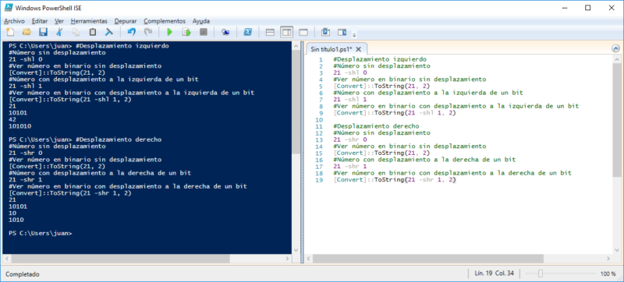Stop the running operation
624x282 pixels.
[x=203, y=32]
